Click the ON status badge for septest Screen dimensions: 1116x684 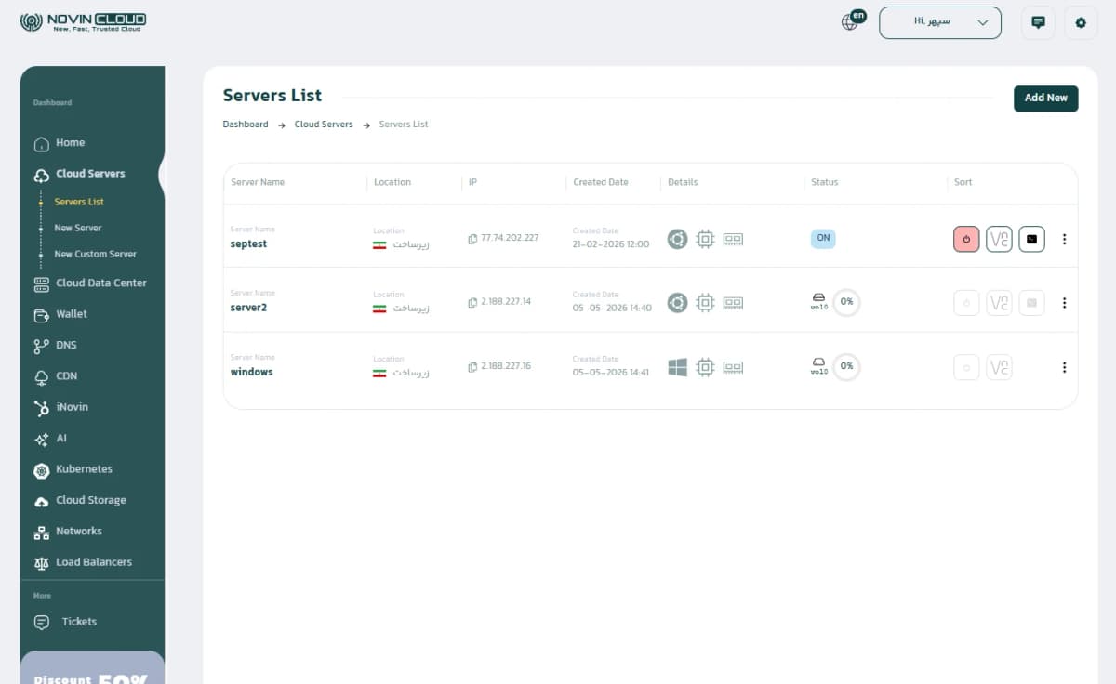(x=823, y=238)
